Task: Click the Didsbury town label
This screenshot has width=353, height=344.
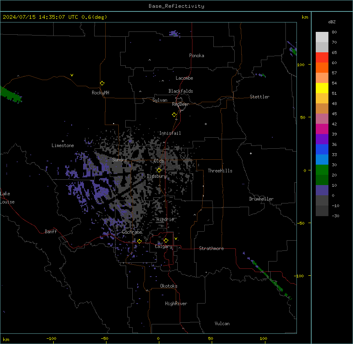Action: [157, 176]
